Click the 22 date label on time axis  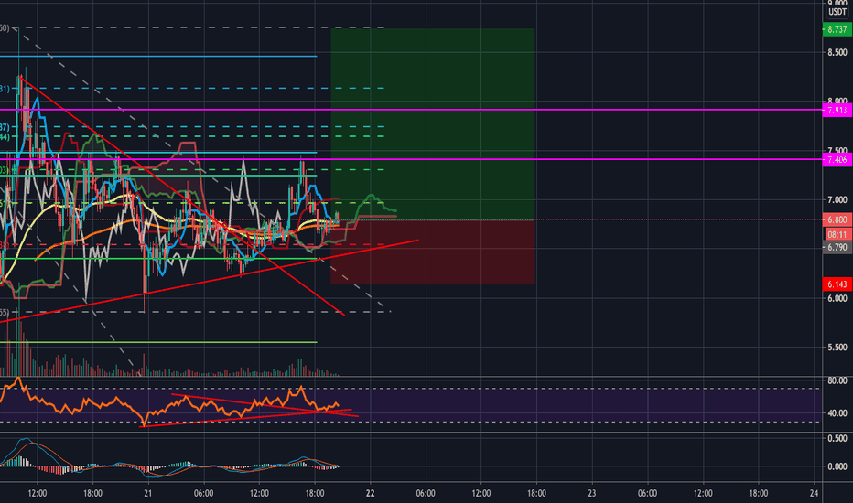[371, 493]
